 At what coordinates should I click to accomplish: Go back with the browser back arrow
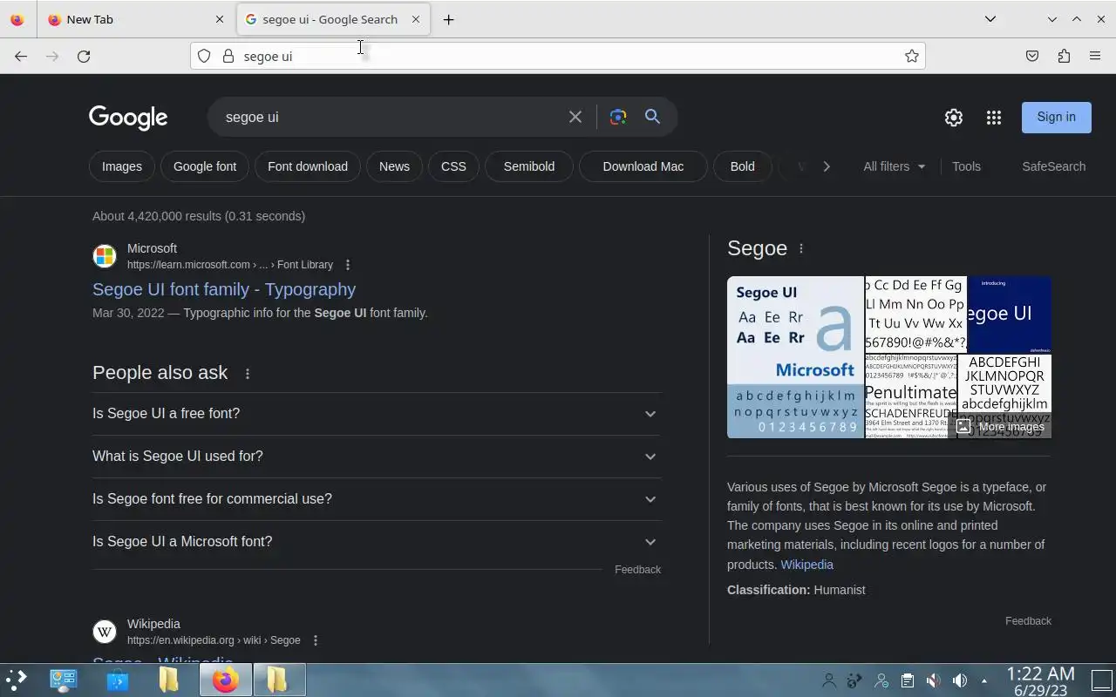click(x=21, y=56)
